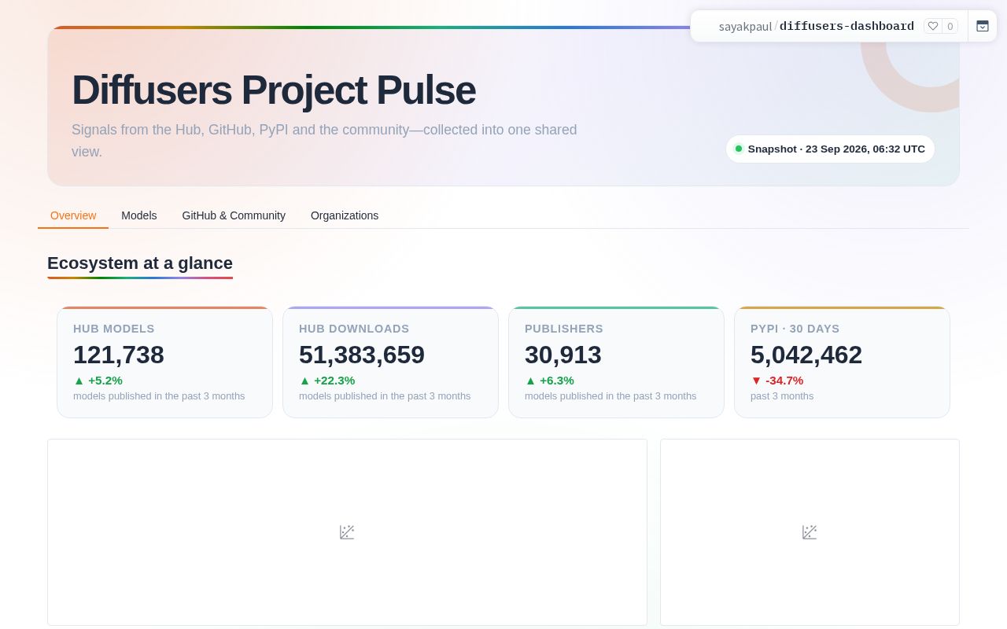Select the 121,738 hub models value
This screenshot has width=1007, height=629.
click(119, 355)
